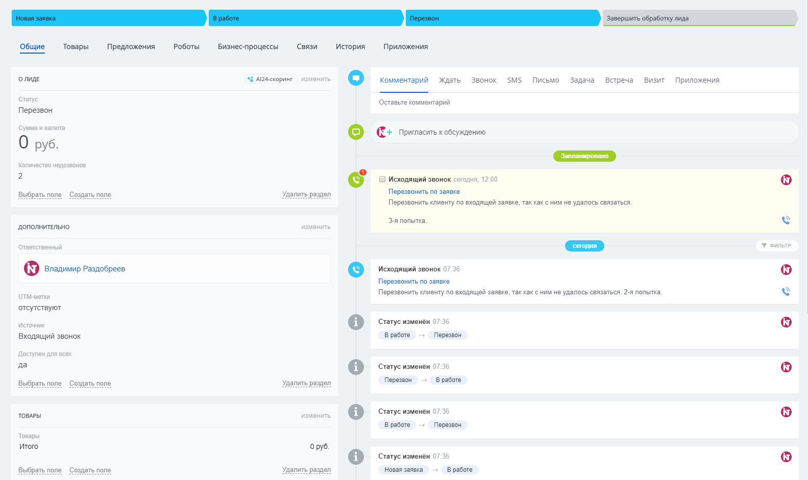This screenshot has height=480, width=808.
Task: Select the Завершить обработку лида stage
Action: tap(698, 18)
